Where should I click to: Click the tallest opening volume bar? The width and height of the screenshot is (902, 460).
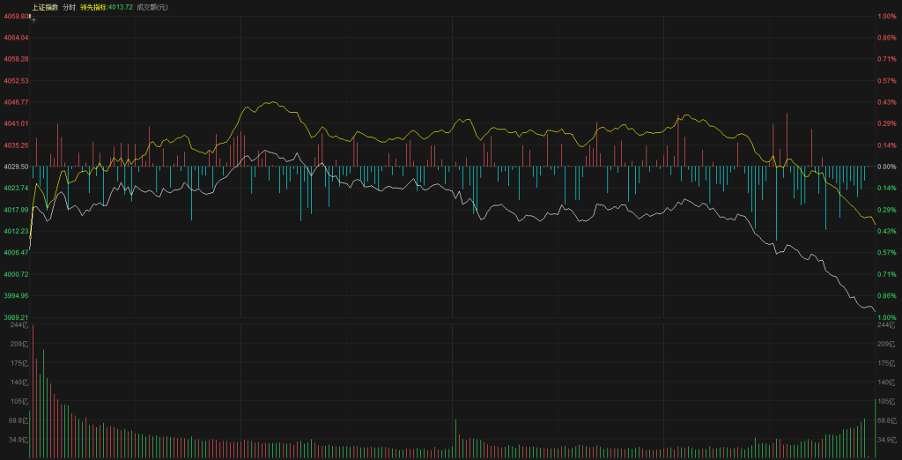click(43, 404)
